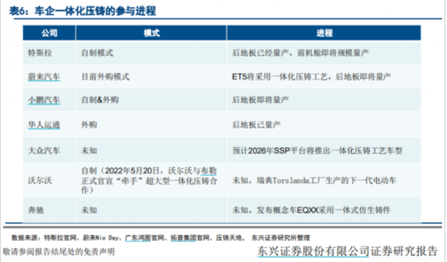Click the "奔驰" company cell
The height and width of the screenshot is (262, 447).
click(36, 208)
